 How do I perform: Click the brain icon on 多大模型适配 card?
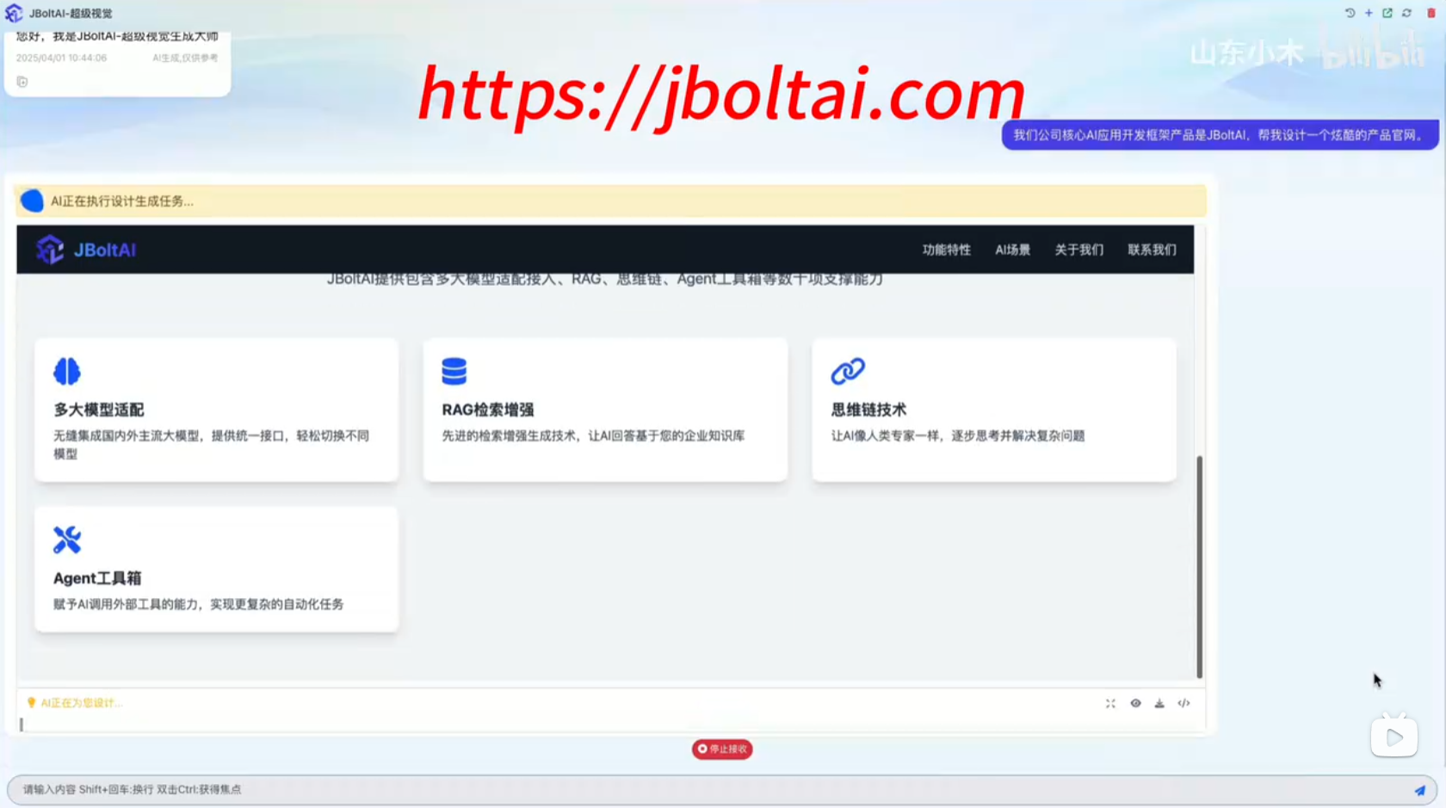coord(67,372)
